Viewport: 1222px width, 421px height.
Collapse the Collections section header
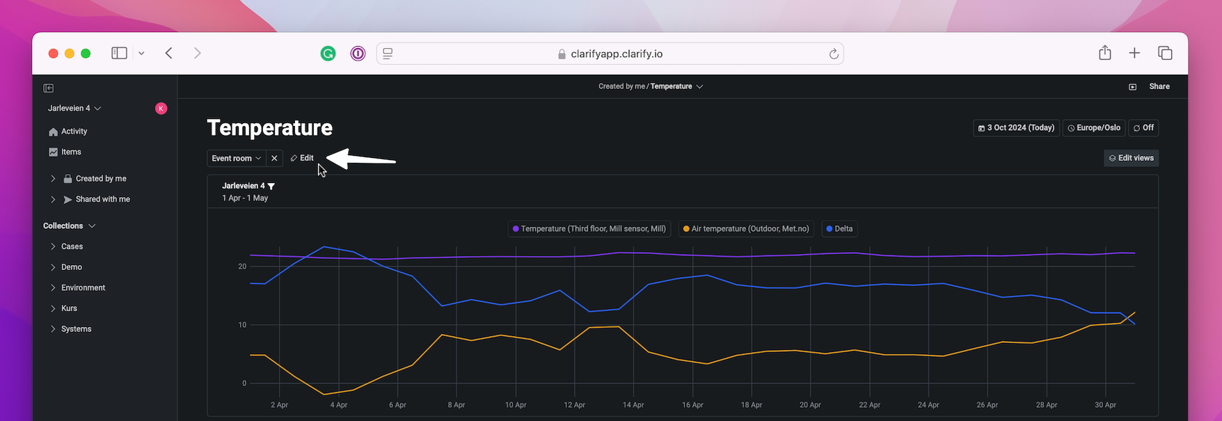(70, 226)
